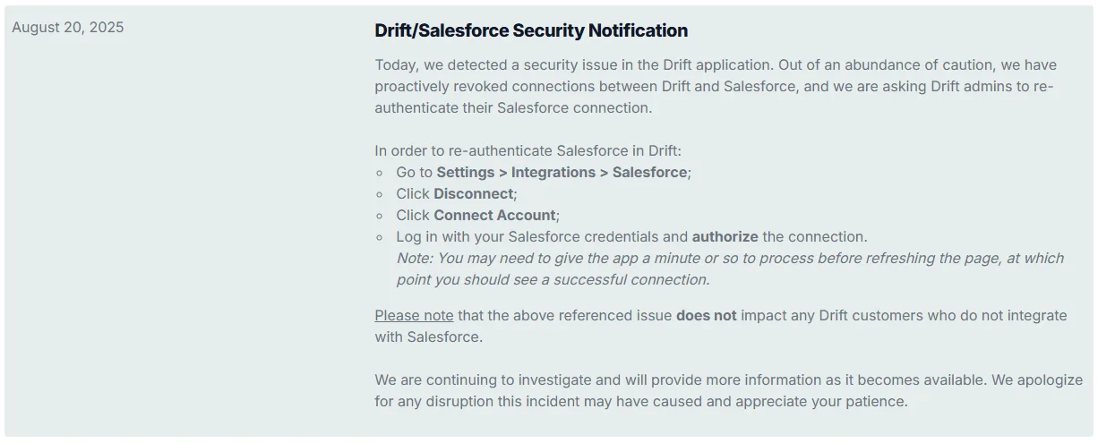Screen dimensions: 1098x443
Task: Click the "proactively revoked connections" line
Action: click(714, 87)
